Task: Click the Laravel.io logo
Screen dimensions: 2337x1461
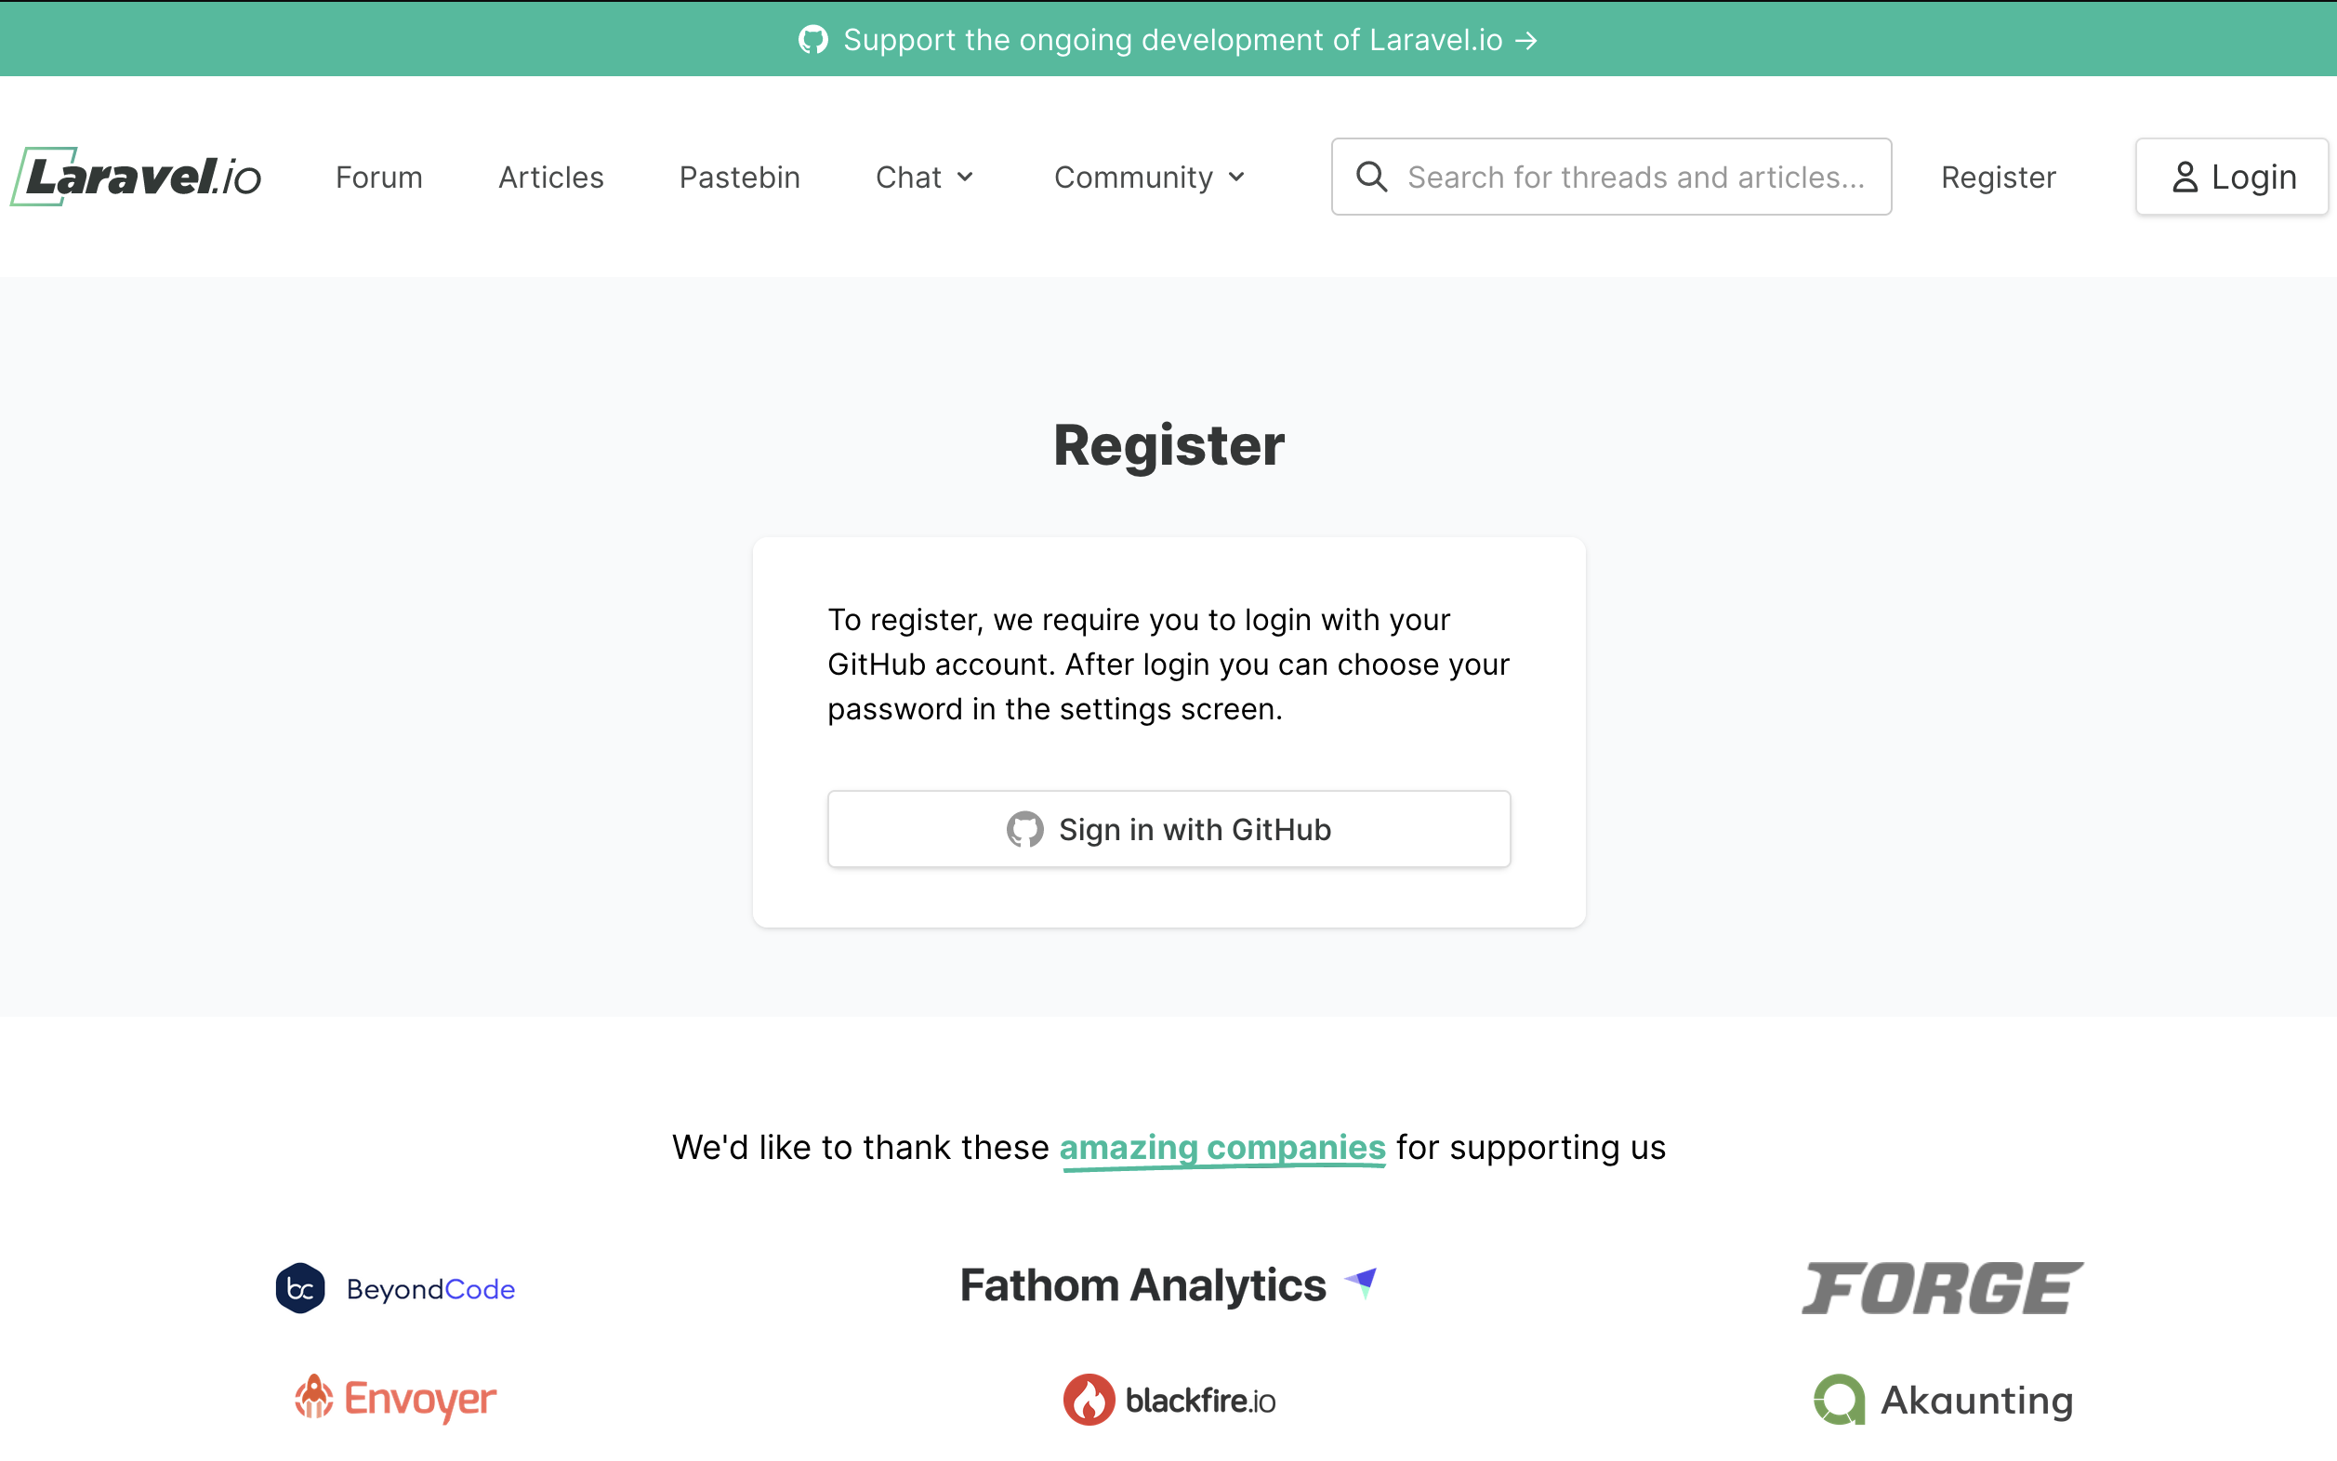Action: click(x=137, y=177)
